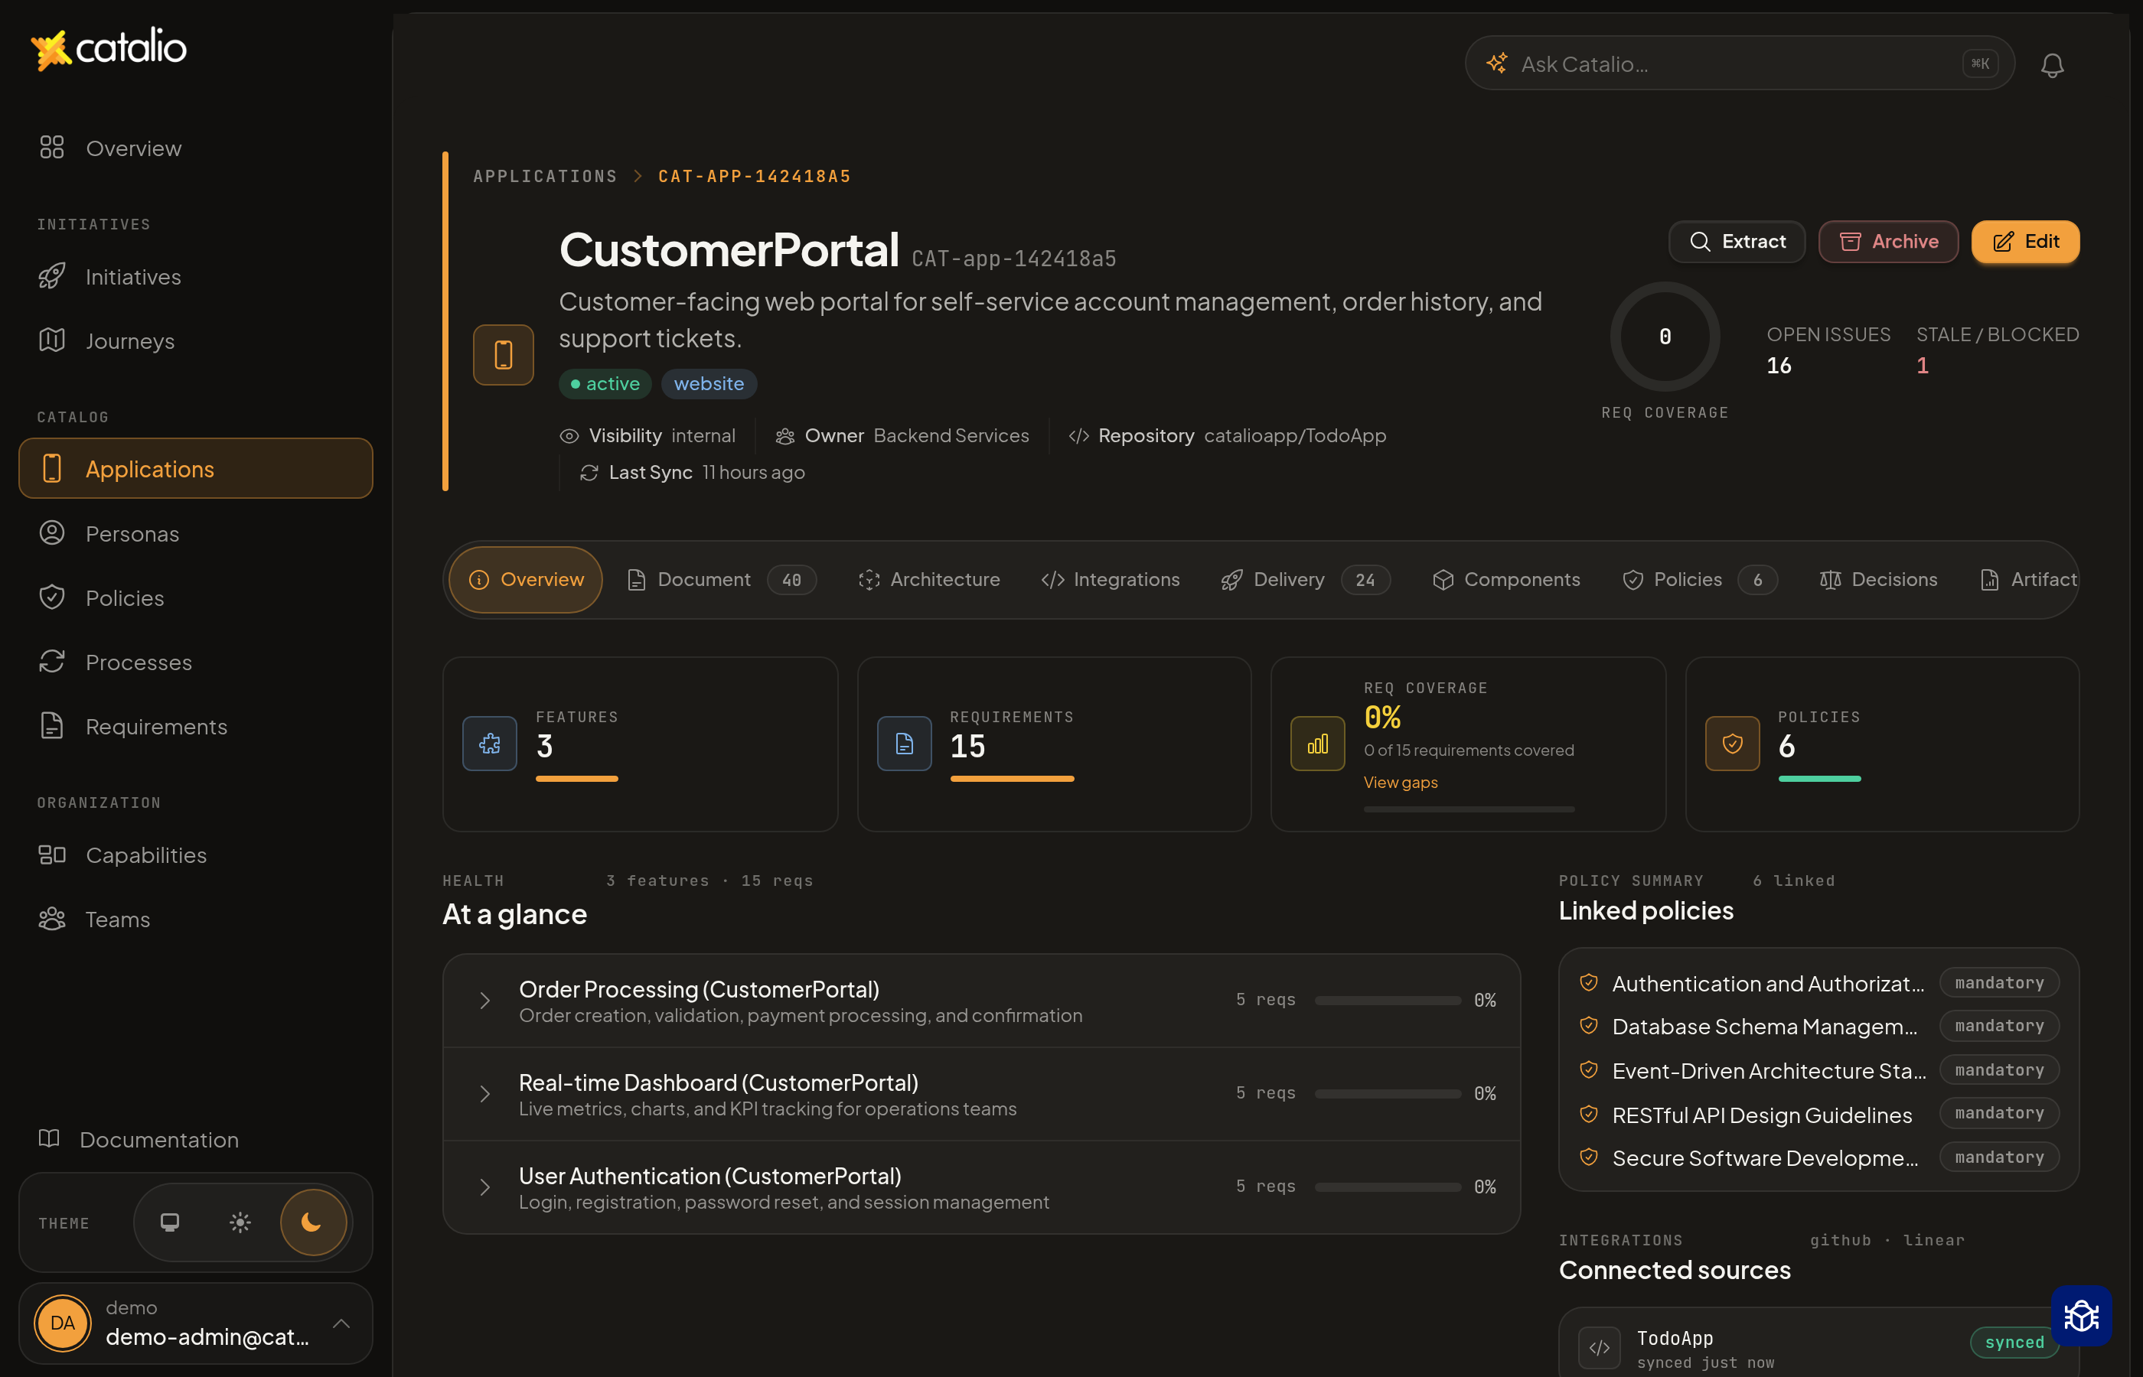2143x1377 pixels.
Task: Open the Overview sidebar item
Action: click(195, 148)
